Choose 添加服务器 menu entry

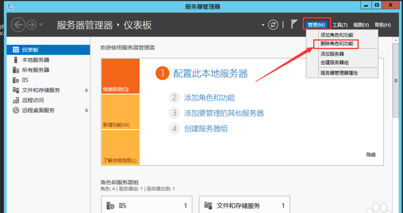pos(332,54)
